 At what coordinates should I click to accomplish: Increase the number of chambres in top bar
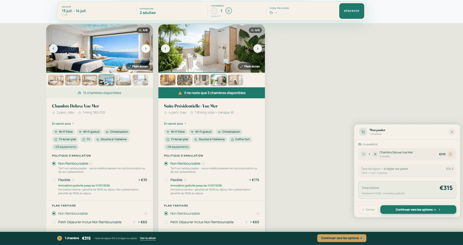229,11
